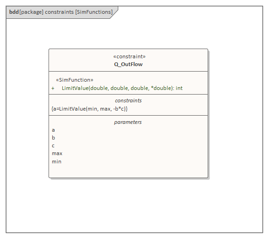The height and width of the screenshot is (240, 270).
Task: Select the LimitValue operation entry
Action: tap(122, 88)
